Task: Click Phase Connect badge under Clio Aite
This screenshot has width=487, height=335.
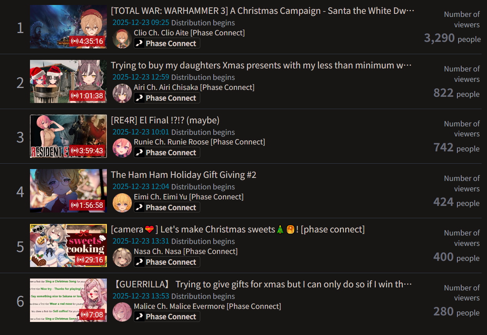Action: pos(167,43)
